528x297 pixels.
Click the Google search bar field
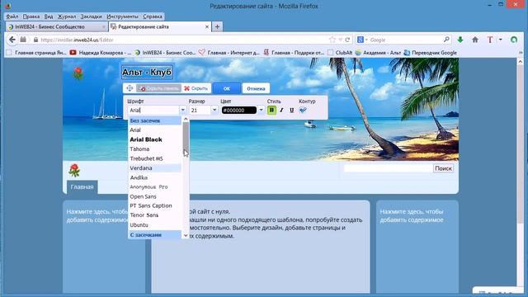tap(406, 40)
